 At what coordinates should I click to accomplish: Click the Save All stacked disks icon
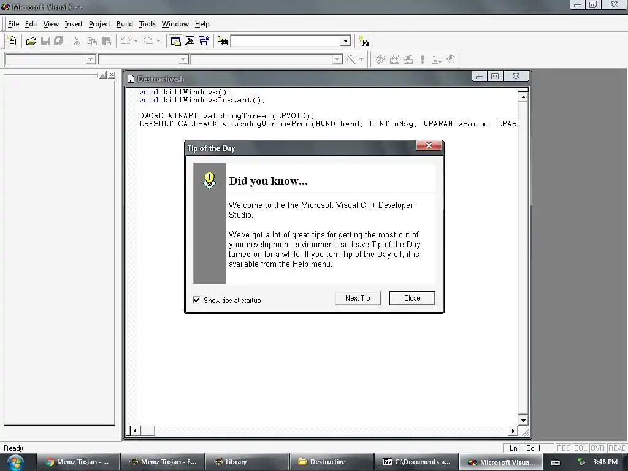(x=59, y=41)
